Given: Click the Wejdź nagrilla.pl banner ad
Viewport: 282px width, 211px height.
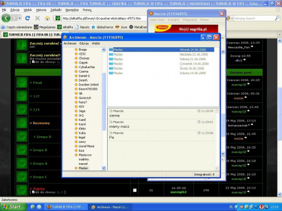Looking at the screenshot, I should pyautogui.click(x=186, y=29).
